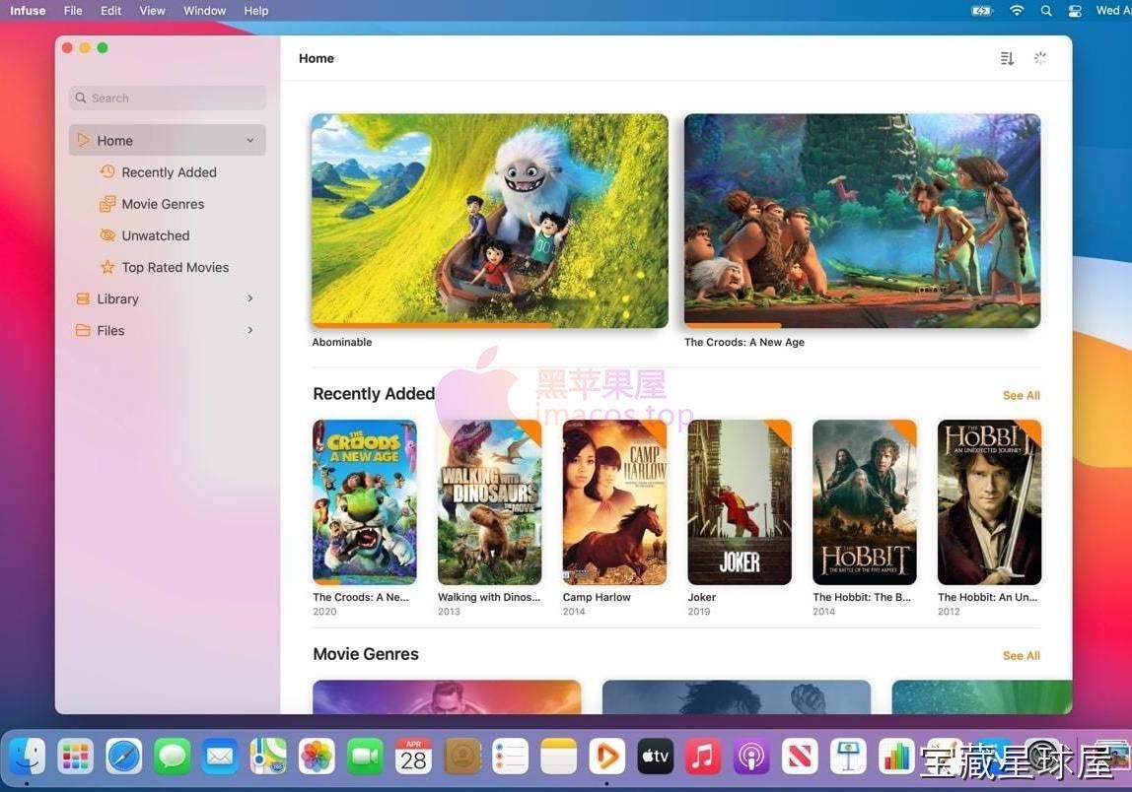Screen dimensions: 1132x792
Task: Open Podcasts from the Dock
Action: pyautogui.click(x=751, y=757)
